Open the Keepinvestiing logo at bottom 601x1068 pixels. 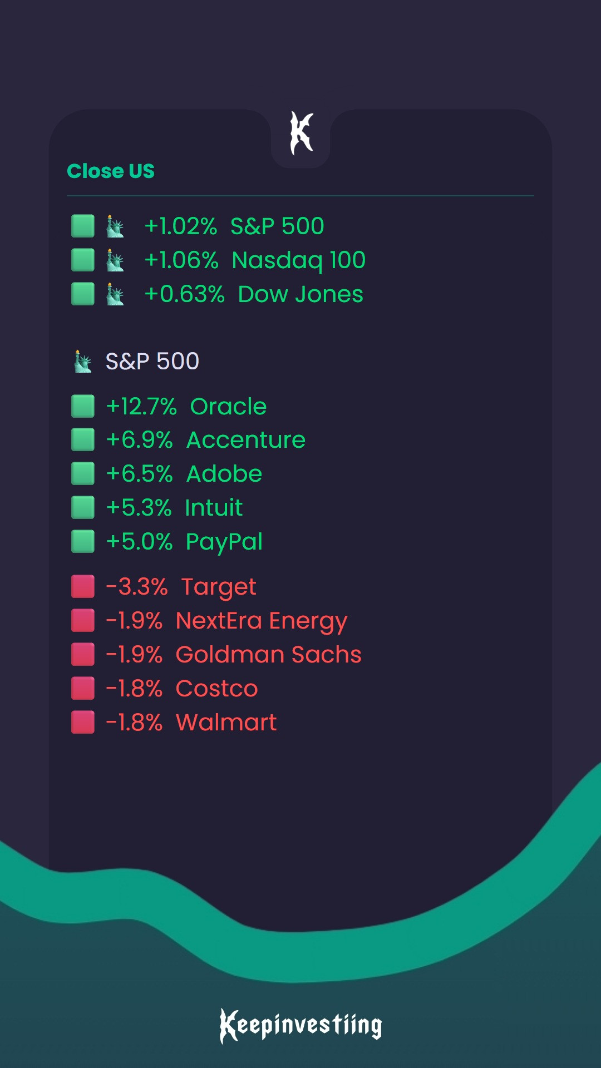point(300,1025)
